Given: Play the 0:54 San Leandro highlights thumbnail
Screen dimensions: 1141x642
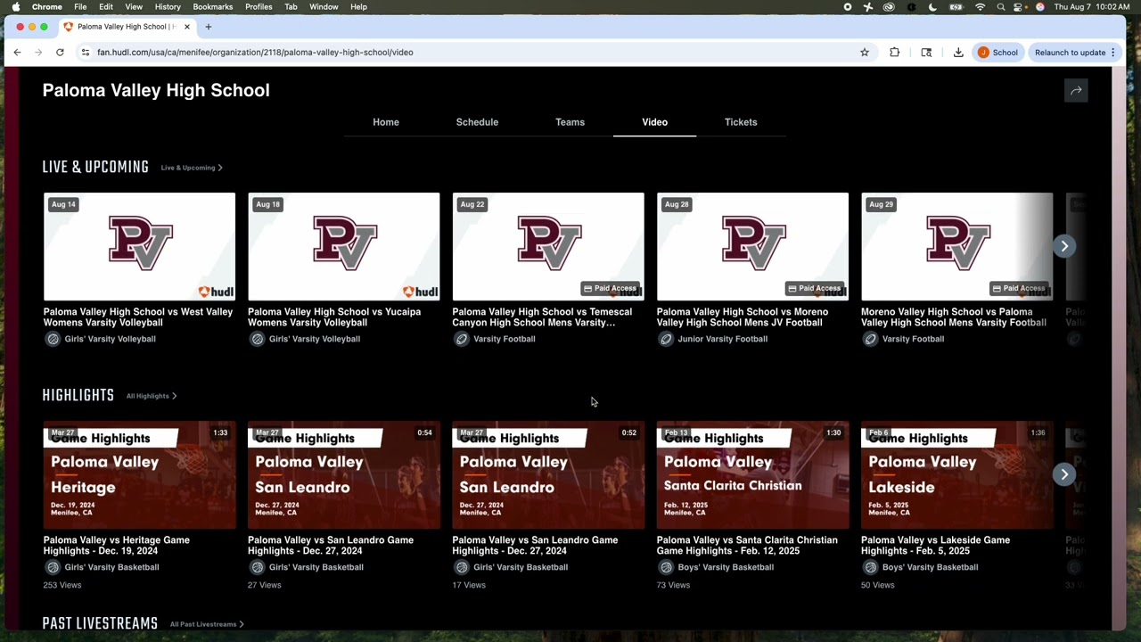Looking at the screenshot, I should pyautogui.click(x=344, y=475).
